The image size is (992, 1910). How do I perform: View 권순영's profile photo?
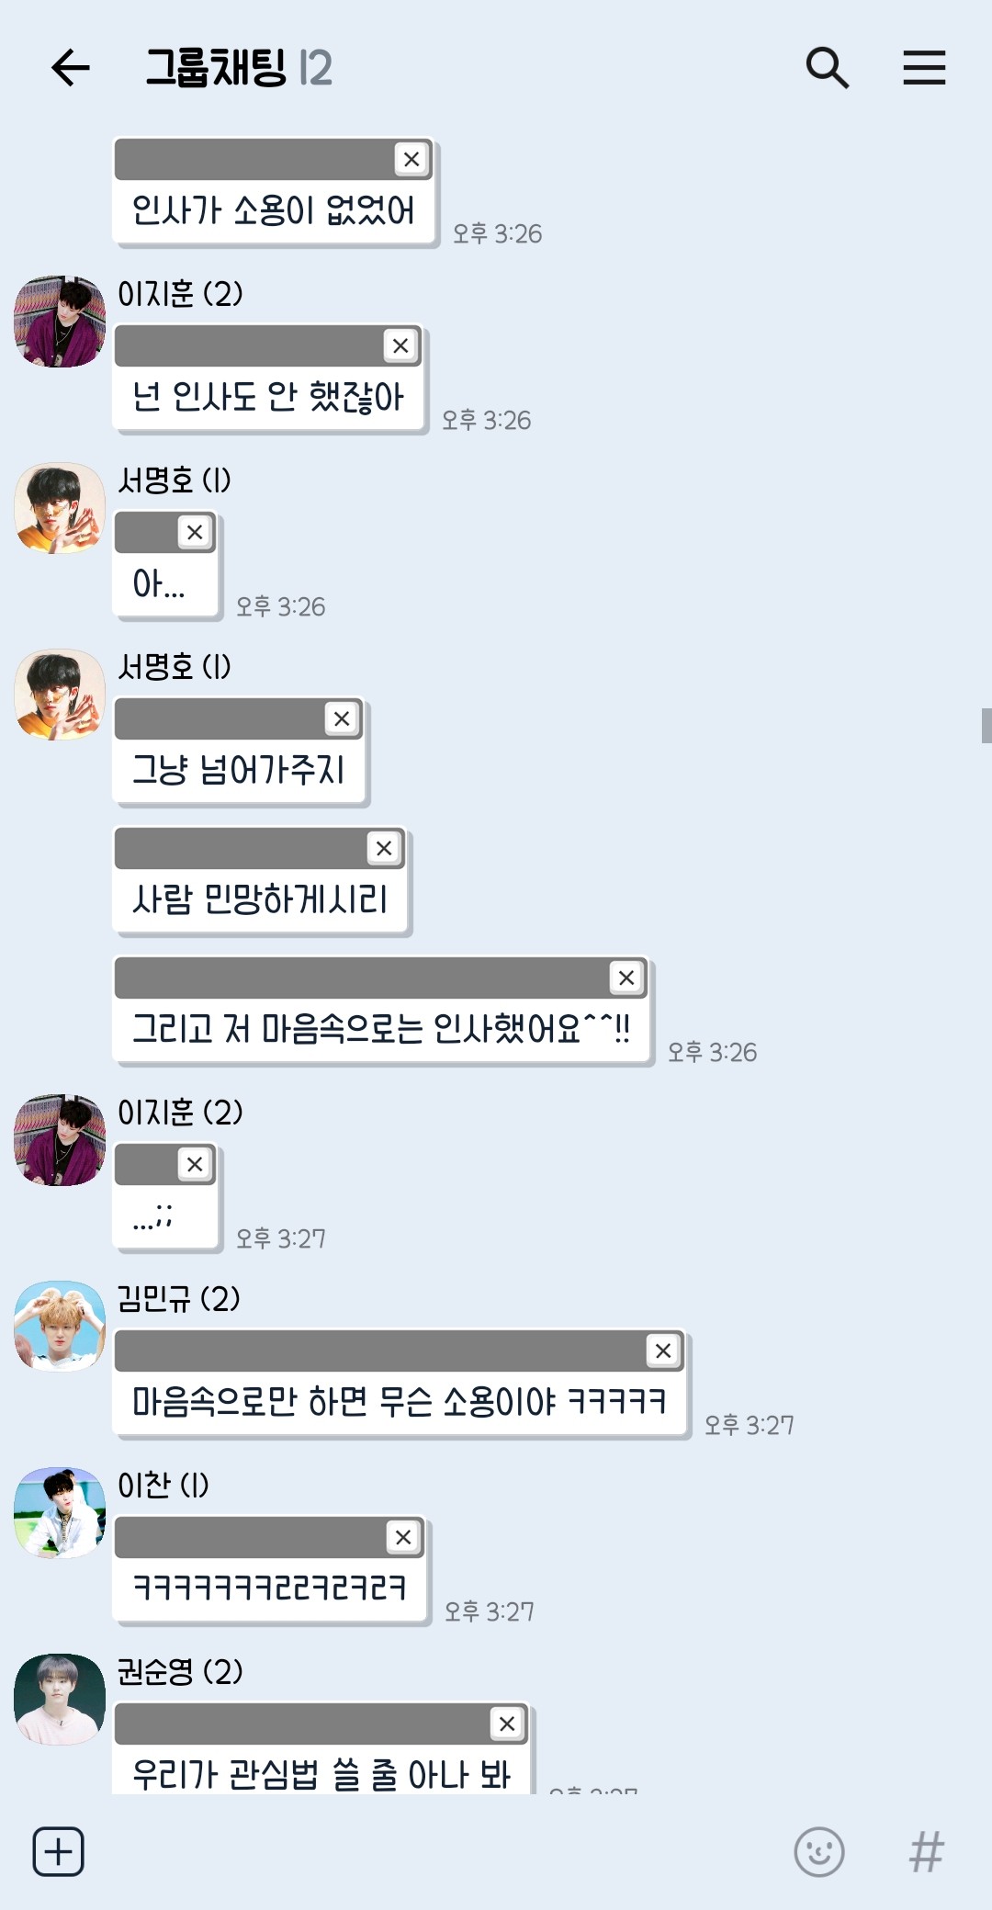(x=60, y=1699)
